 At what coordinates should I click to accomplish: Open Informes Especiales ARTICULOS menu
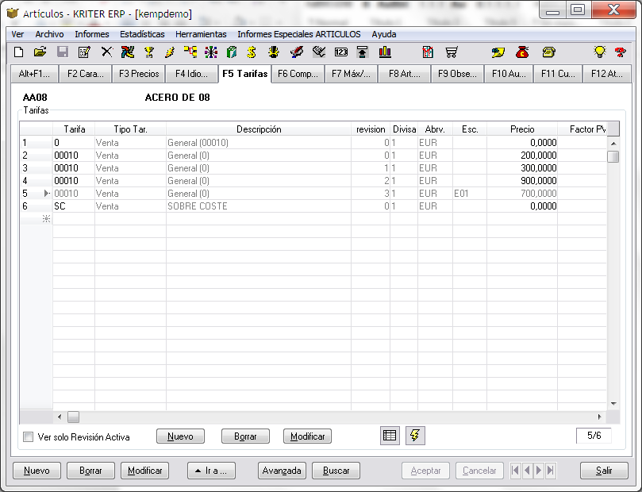[x=299, y=34]
